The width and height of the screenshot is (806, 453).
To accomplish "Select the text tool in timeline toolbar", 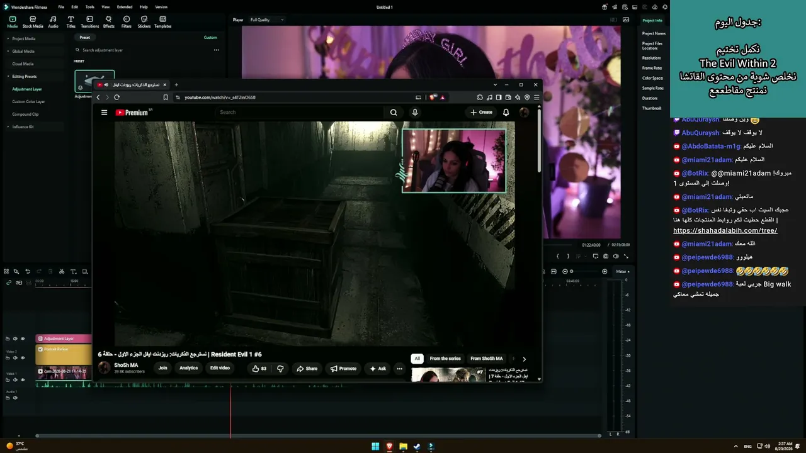I will tap(73, 272).
